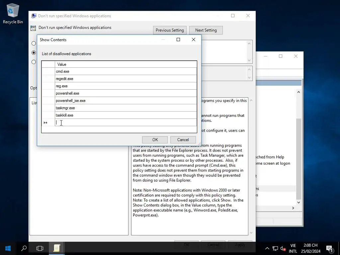Select the Disabled radio button
The image size is (340, 255).
click(34, 62)
